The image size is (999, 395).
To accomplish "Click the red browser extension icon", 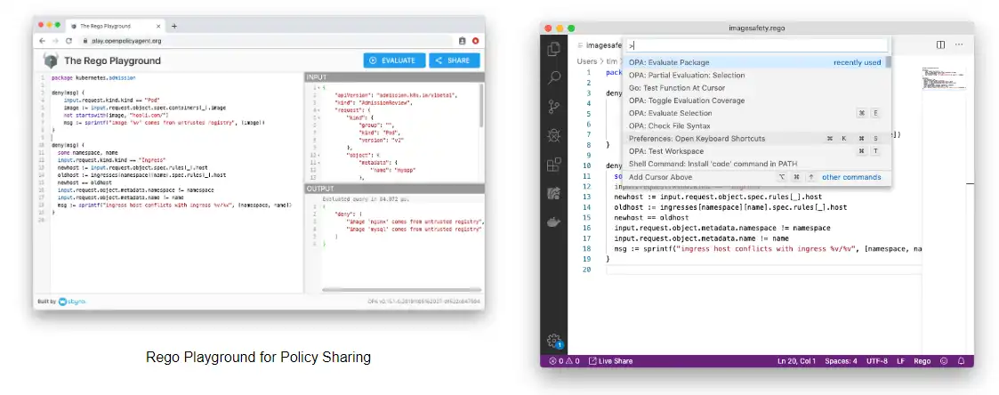I will tap(475, 41).
